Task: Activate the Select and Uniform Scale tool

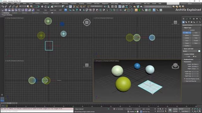Action: [49, 7]
